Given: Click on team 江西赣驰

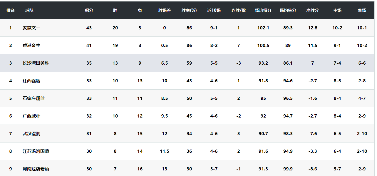Looking at the screenshot, I should click(31, 81).
